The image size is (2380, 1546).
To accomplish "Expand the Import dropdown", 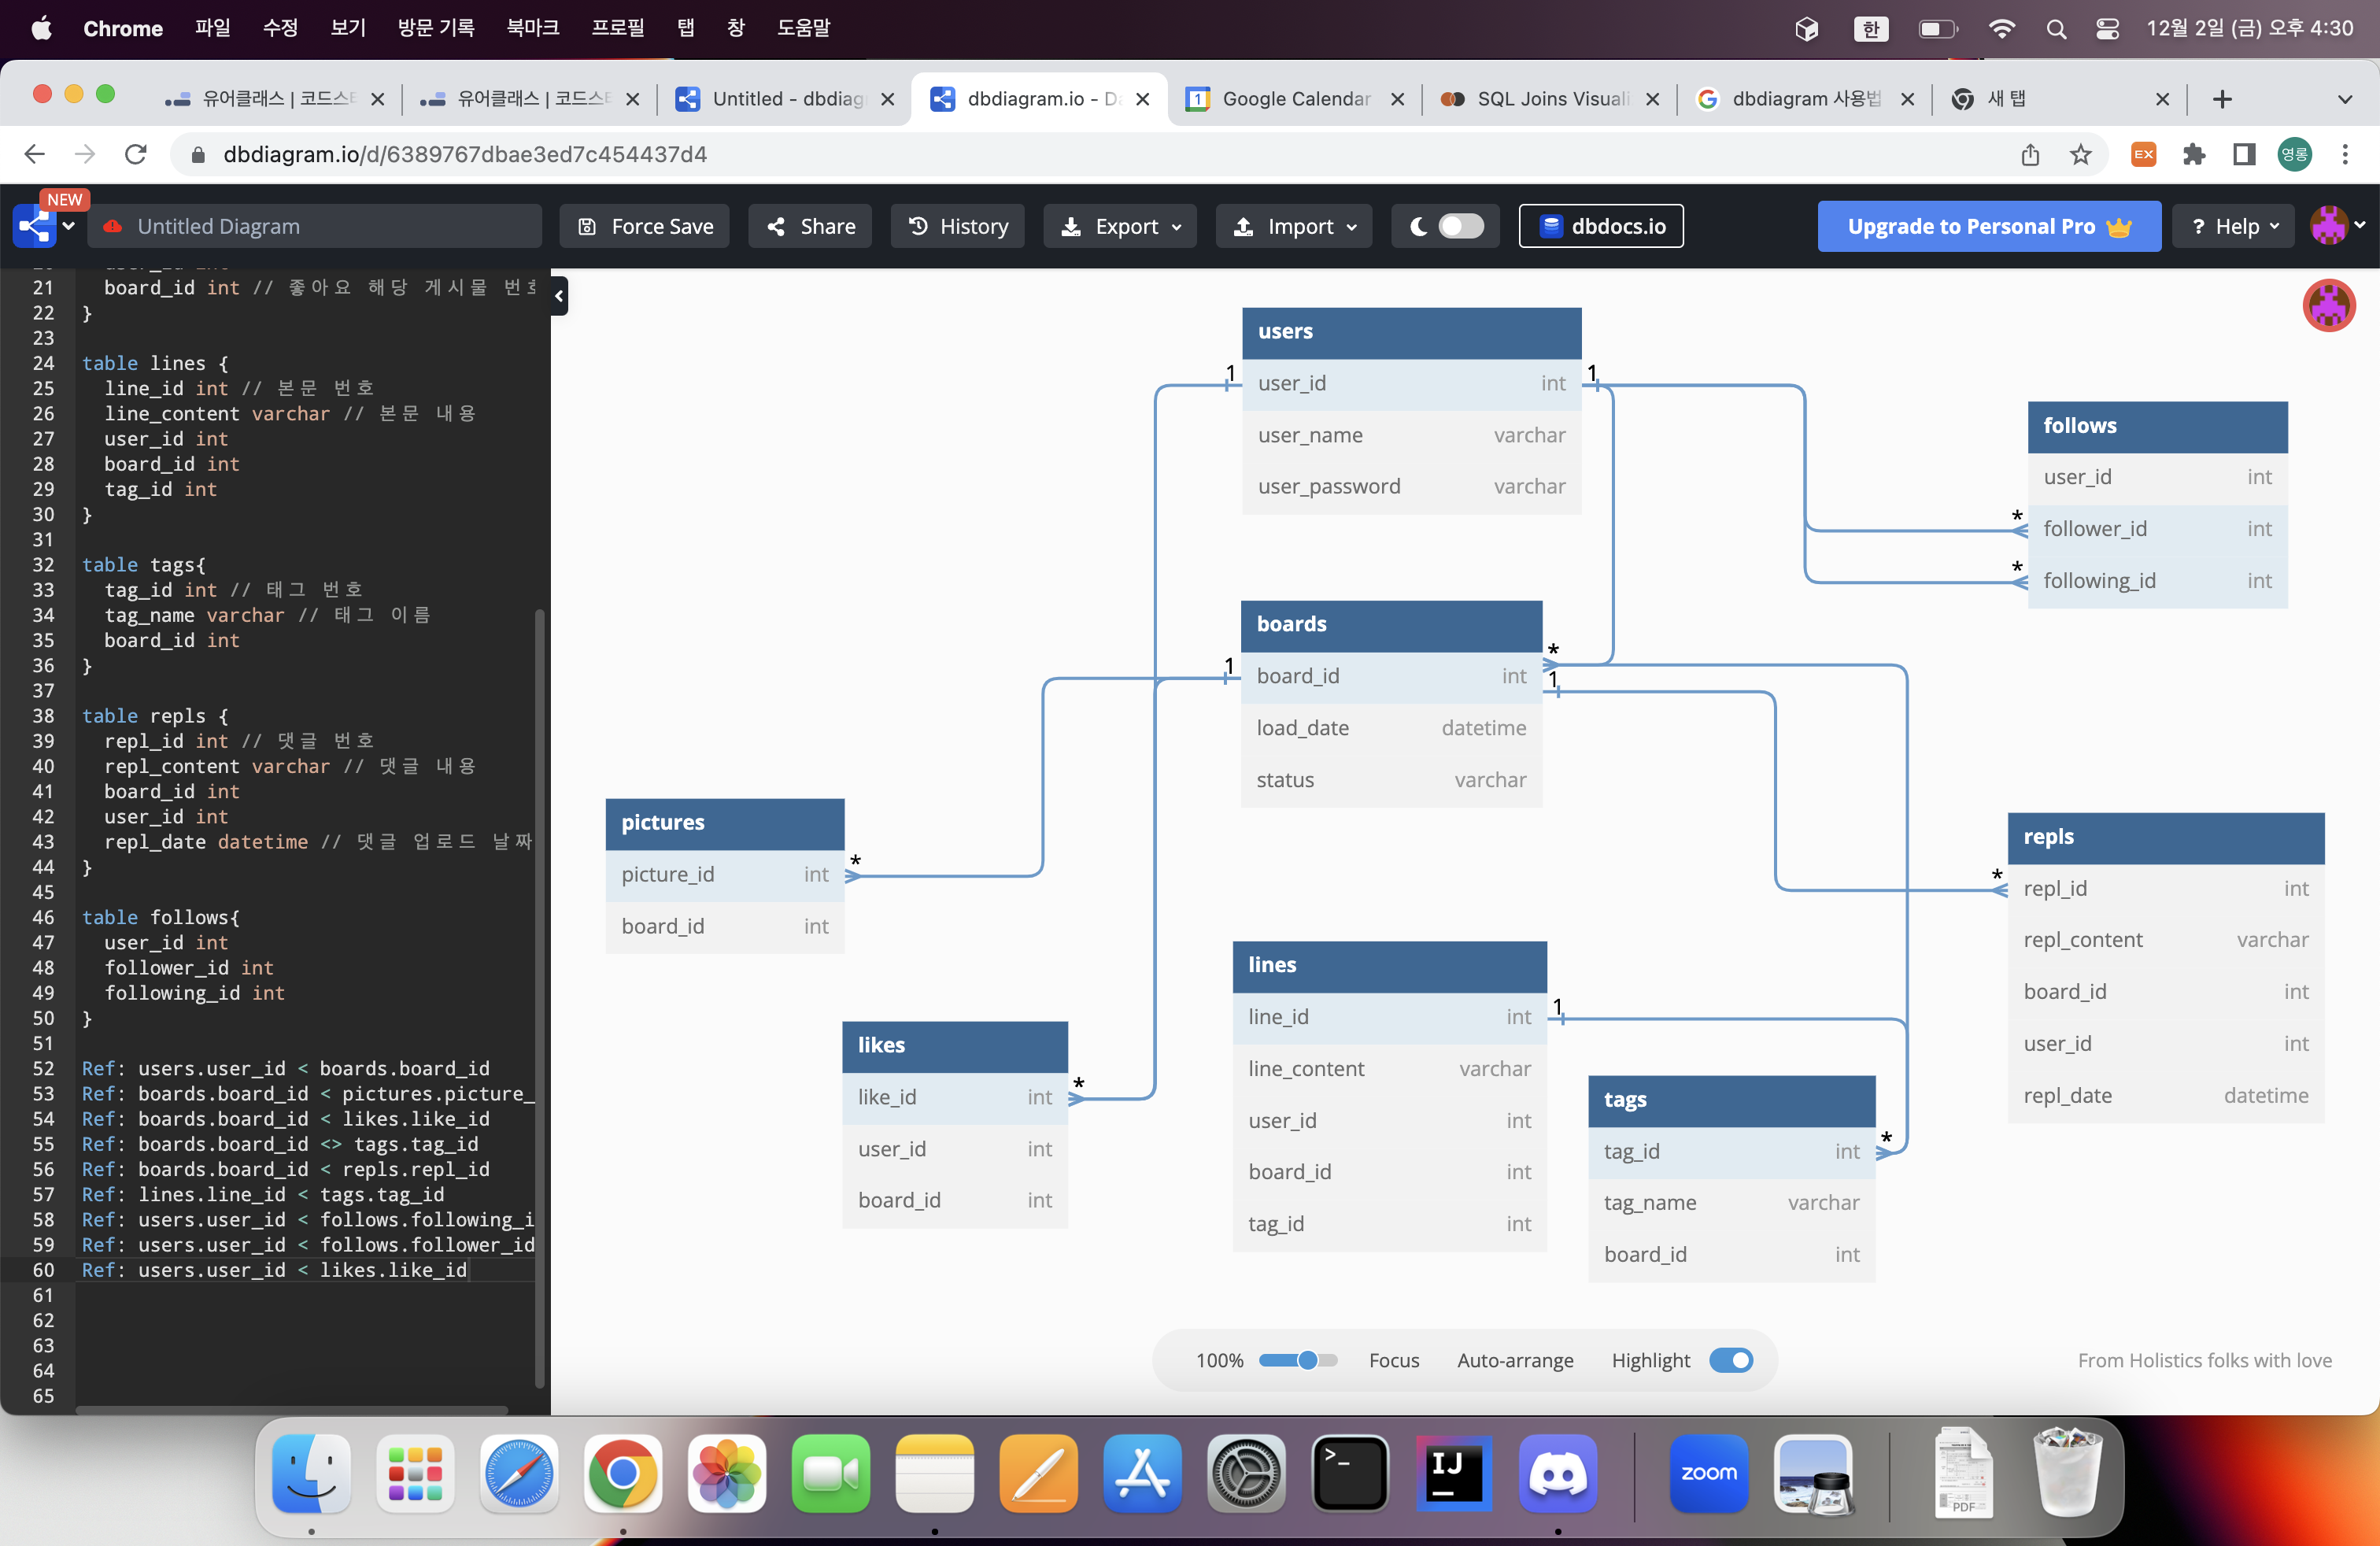I will coord(1294,226).
